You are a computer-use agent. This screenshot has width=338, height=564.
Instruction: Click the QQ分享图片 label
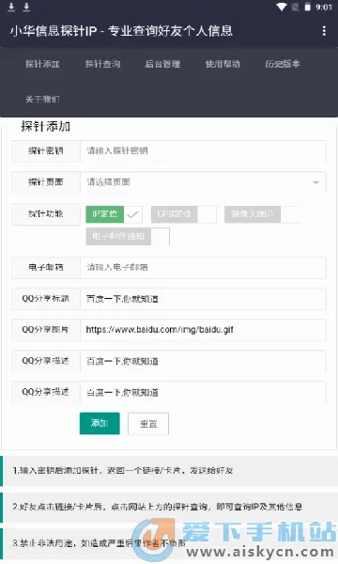[x=46, y=330]
